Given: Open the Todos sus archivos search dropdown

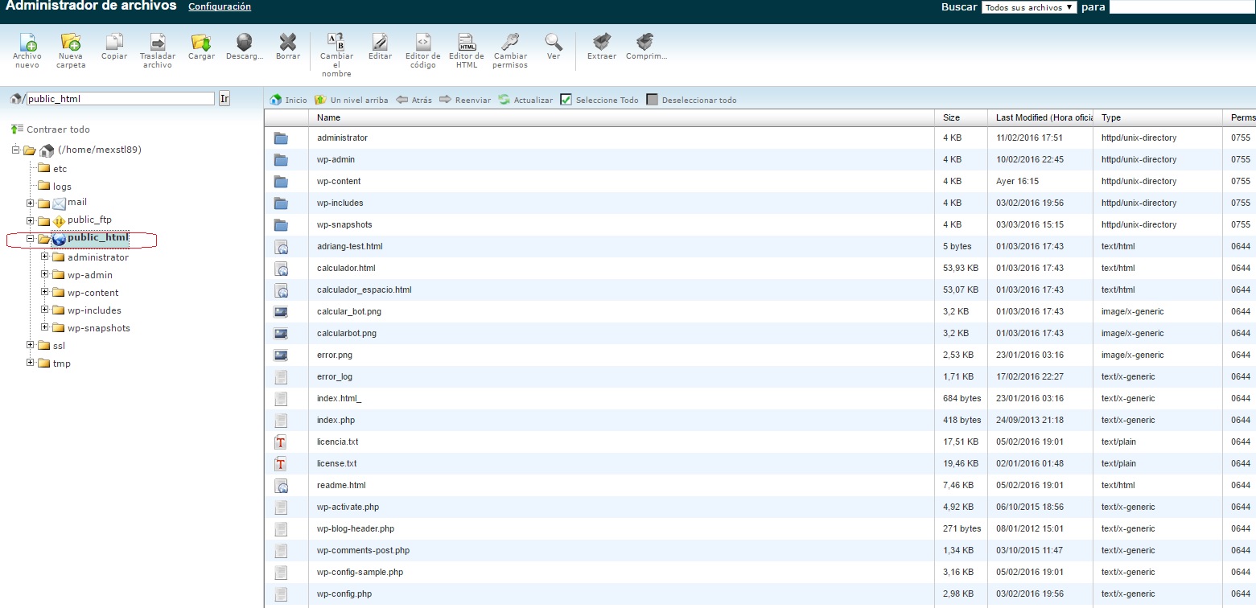Looking at the screenshot, I should click(x=1029, y=7).
